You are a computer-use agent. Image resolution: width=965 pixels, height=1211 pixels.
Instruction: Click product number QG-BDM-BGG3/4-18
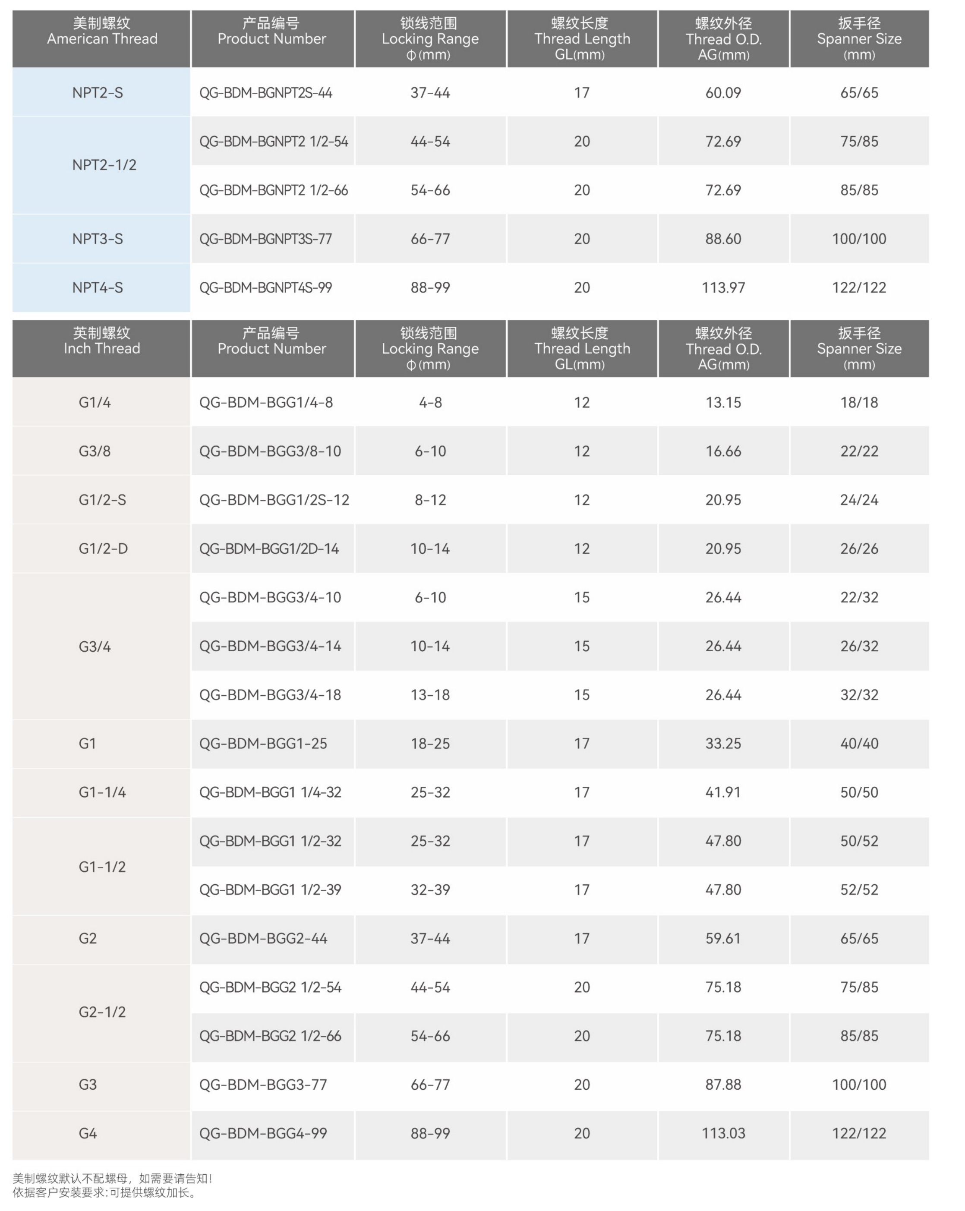[270, 695]
